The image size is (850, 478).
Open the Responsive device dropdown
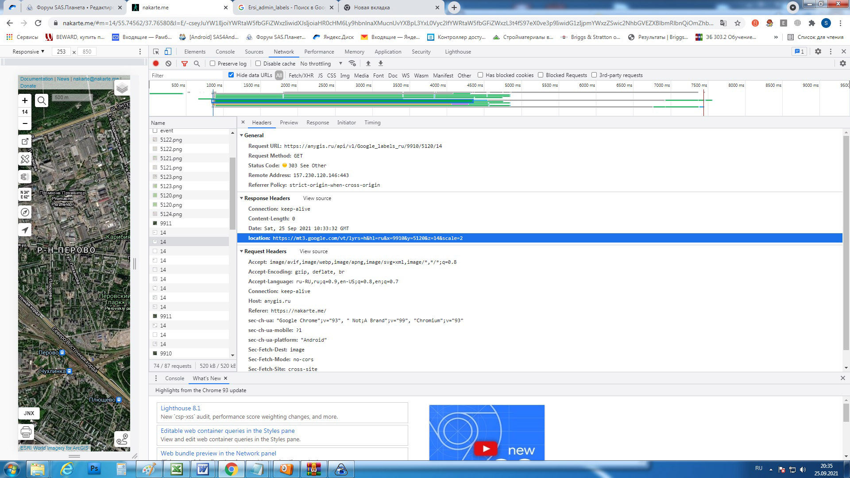28,52
